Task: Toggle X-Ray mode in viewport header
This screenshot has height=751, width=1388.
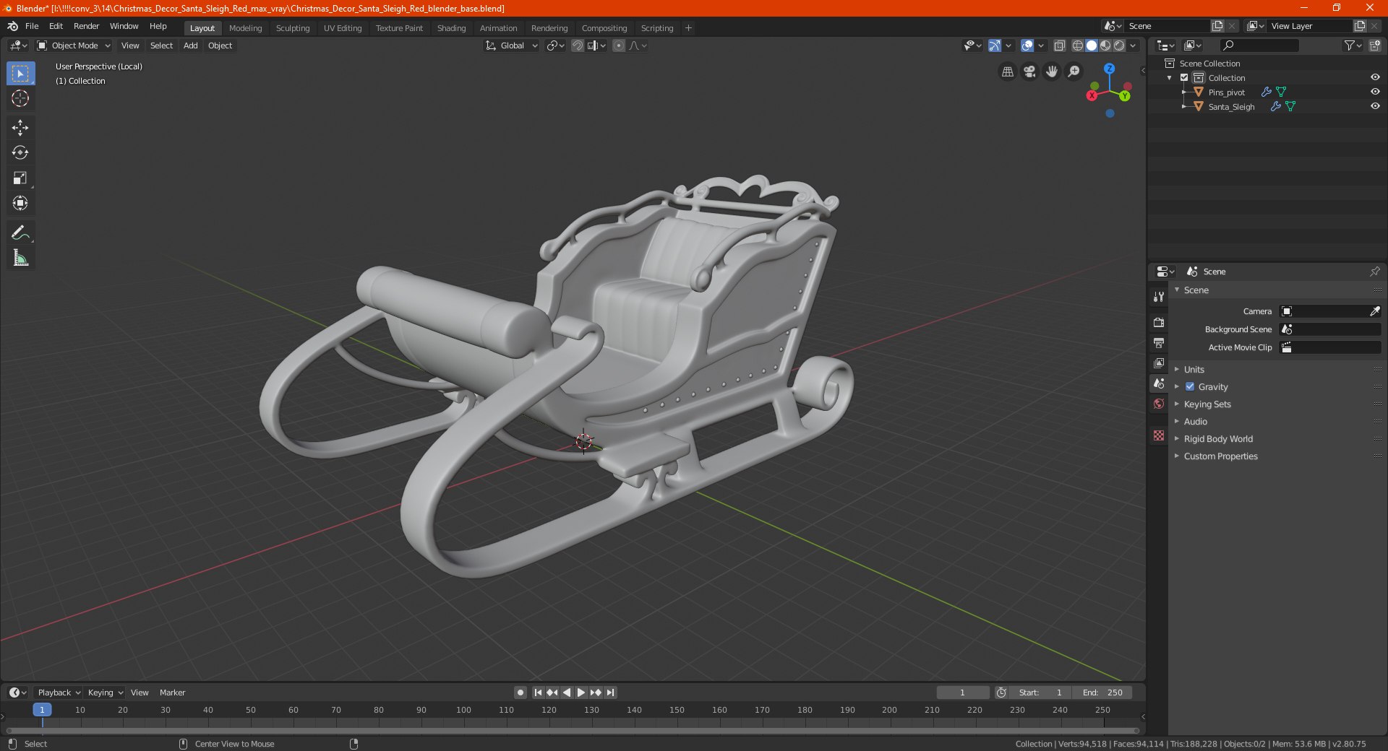Action: pos(1059,45)
